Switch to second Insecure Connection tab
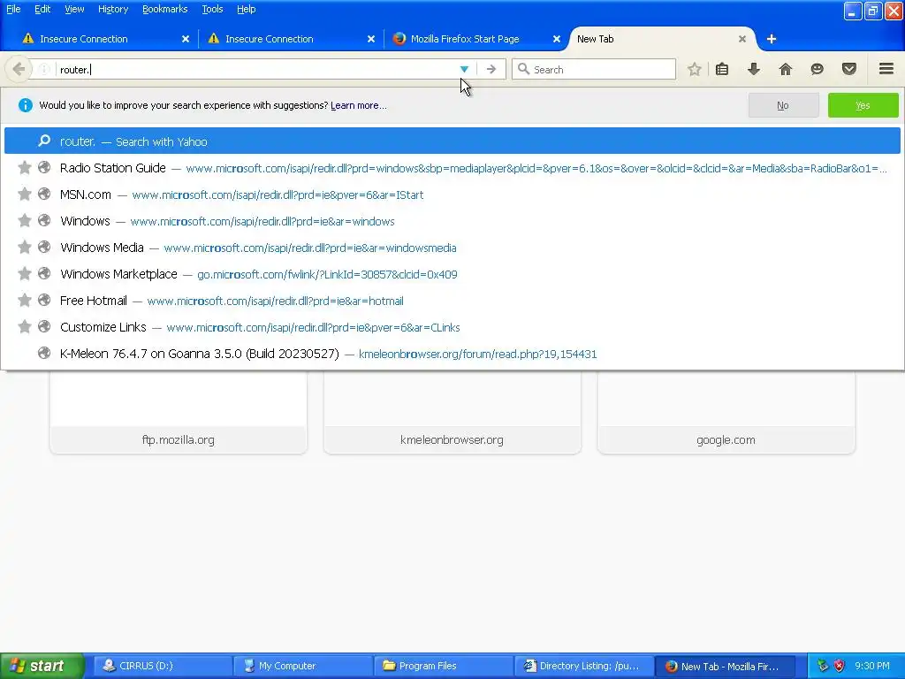 click(x=291, y=39)
